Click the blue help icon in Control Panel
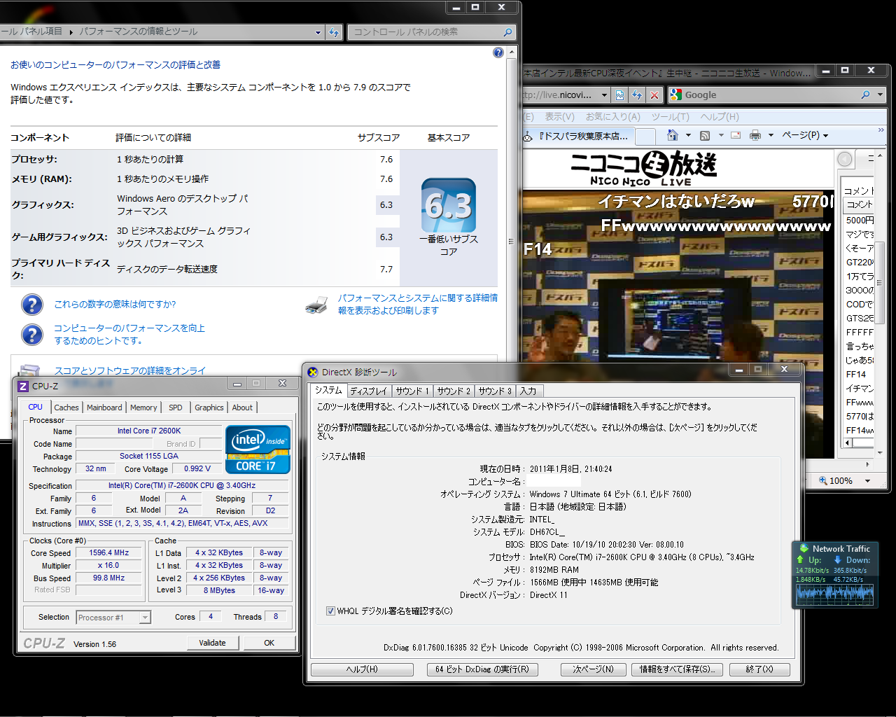This screenshot has width=896, height=717. click(x=498, y=53)
